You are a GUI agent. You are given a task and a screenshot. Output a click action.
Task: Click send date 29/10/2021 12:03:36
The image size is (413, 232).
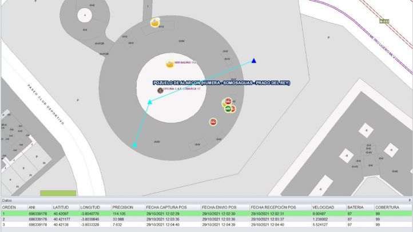(219, 219)
